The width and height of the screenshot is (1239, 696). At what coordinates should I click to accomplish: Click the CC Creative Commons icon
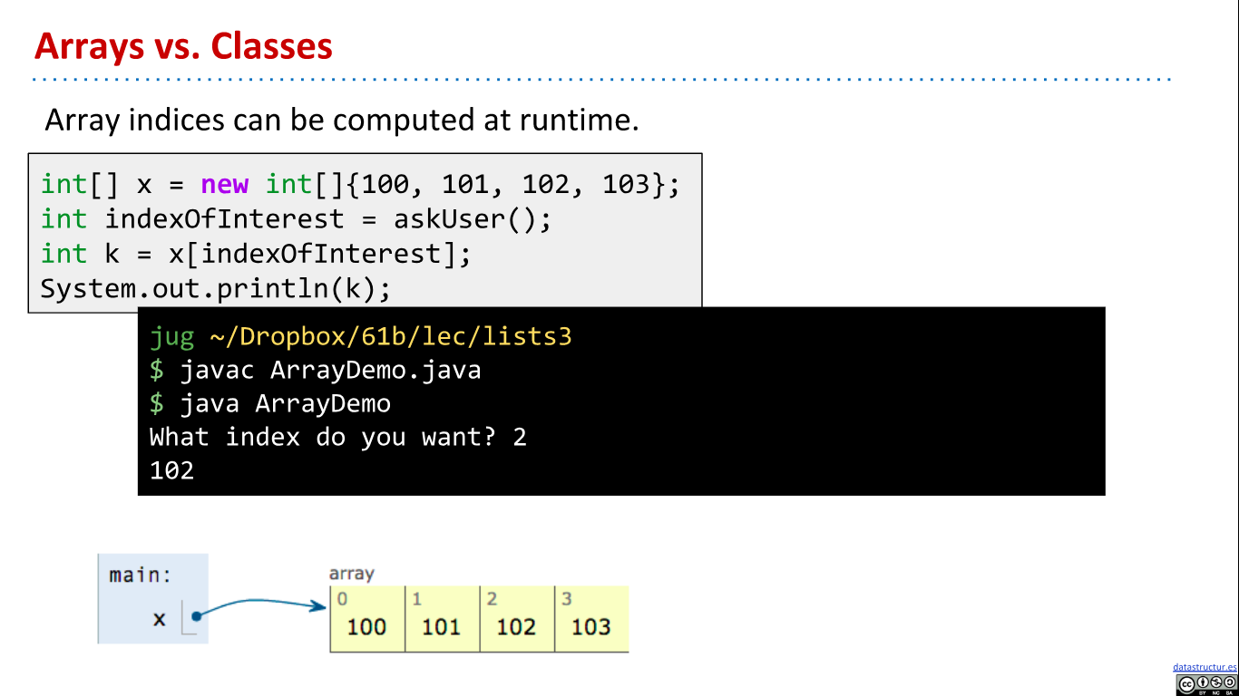[x=1187, y=683]
